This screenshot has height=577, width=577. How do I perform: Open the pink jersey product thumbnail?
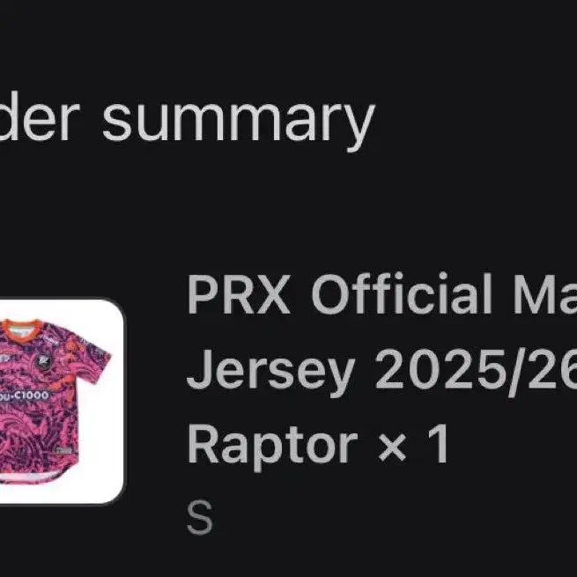[x=61, y=401]
